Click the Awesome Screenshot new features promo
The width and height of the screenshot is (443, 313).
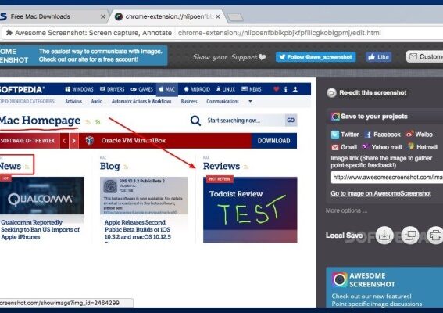(x=384, y=287)
